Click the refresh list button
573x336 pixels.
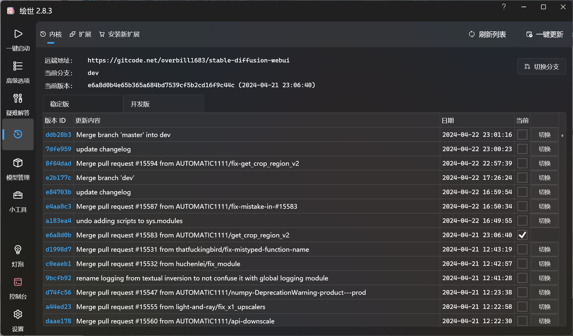(487, 35)
